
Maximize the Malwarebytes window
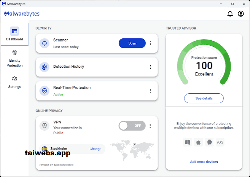[232, 4]
